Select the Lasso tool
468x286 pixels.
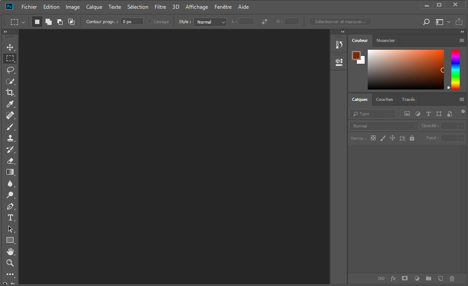tap(10, 70)
